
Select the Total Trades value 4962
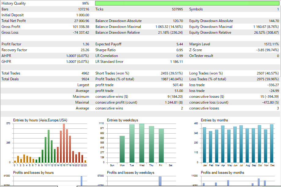point(85,73)
